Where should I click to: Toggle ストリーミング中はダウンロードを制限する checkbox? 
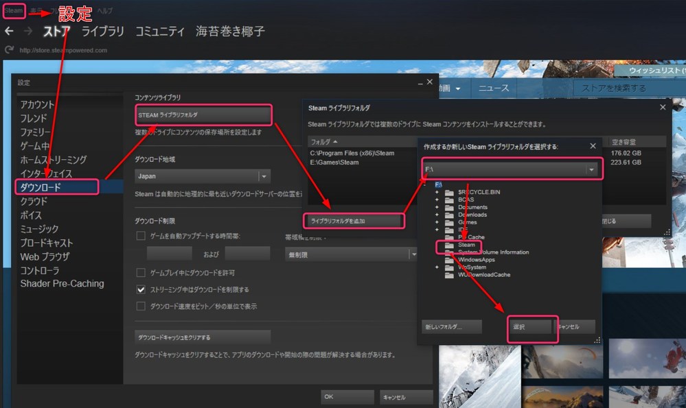(x=141, y=289)
